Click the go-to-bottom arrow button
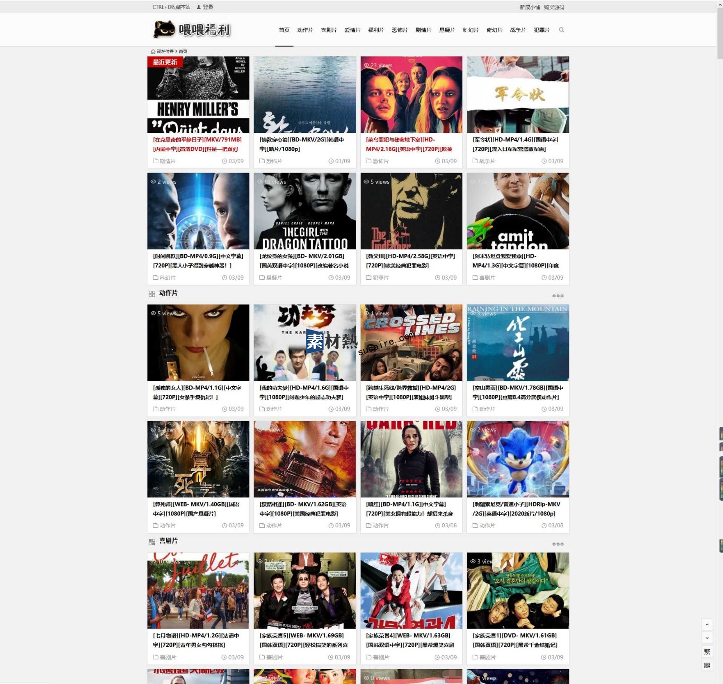This screenshot has height=684, width=723. point(707,638)
